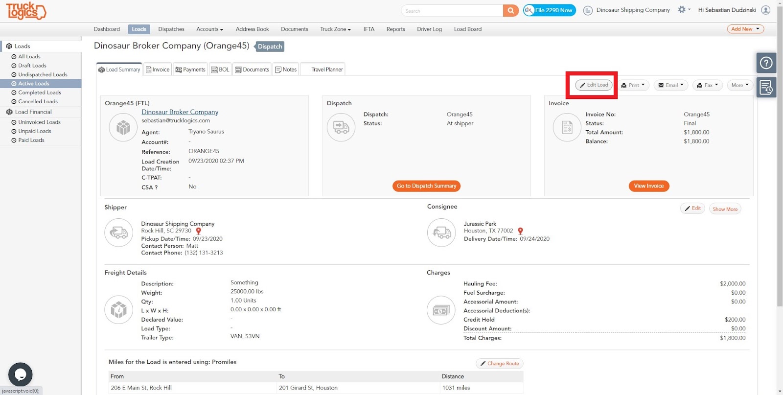Open Driver Log in the navigation bar
This screenshot has height=395, width=783.
(429, 29)
